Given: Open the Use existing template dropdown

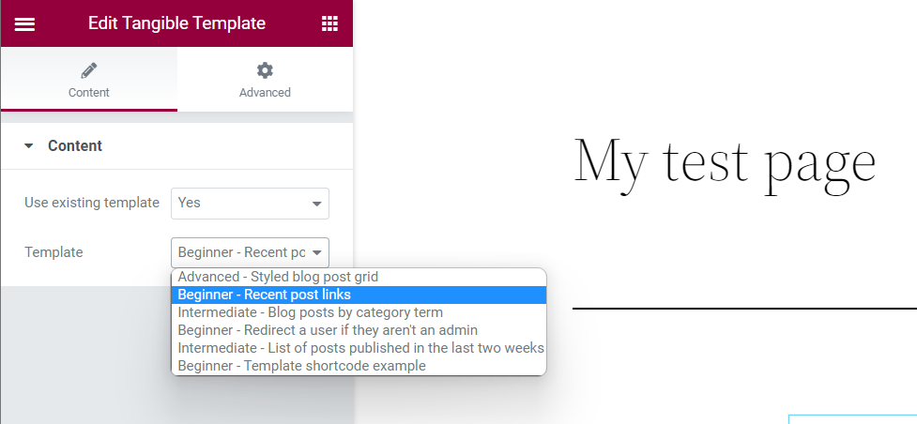Looking at the screenshot, I should 250,203.
